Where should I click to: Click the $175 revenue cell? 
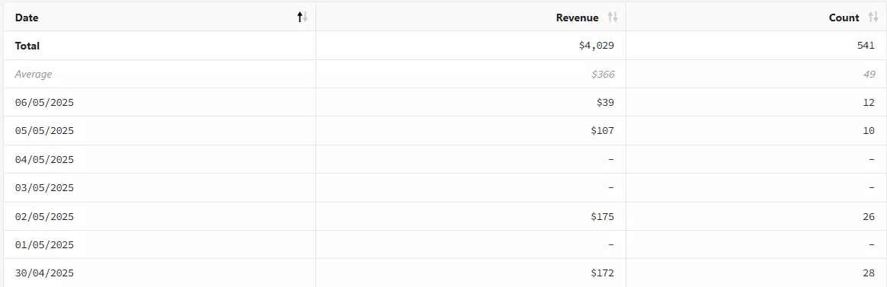click(603, 216)
